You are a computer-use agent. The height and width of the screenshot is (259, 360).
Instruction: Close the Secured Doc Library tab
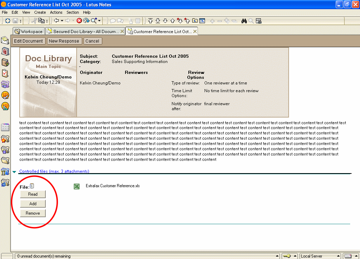point(122,32)
